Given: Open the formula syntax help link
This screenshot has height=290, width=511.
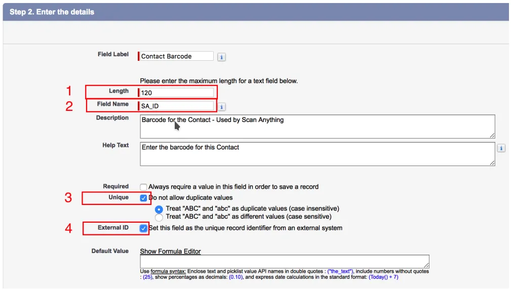Looking at the screenshot, I should tap(168, 271).
